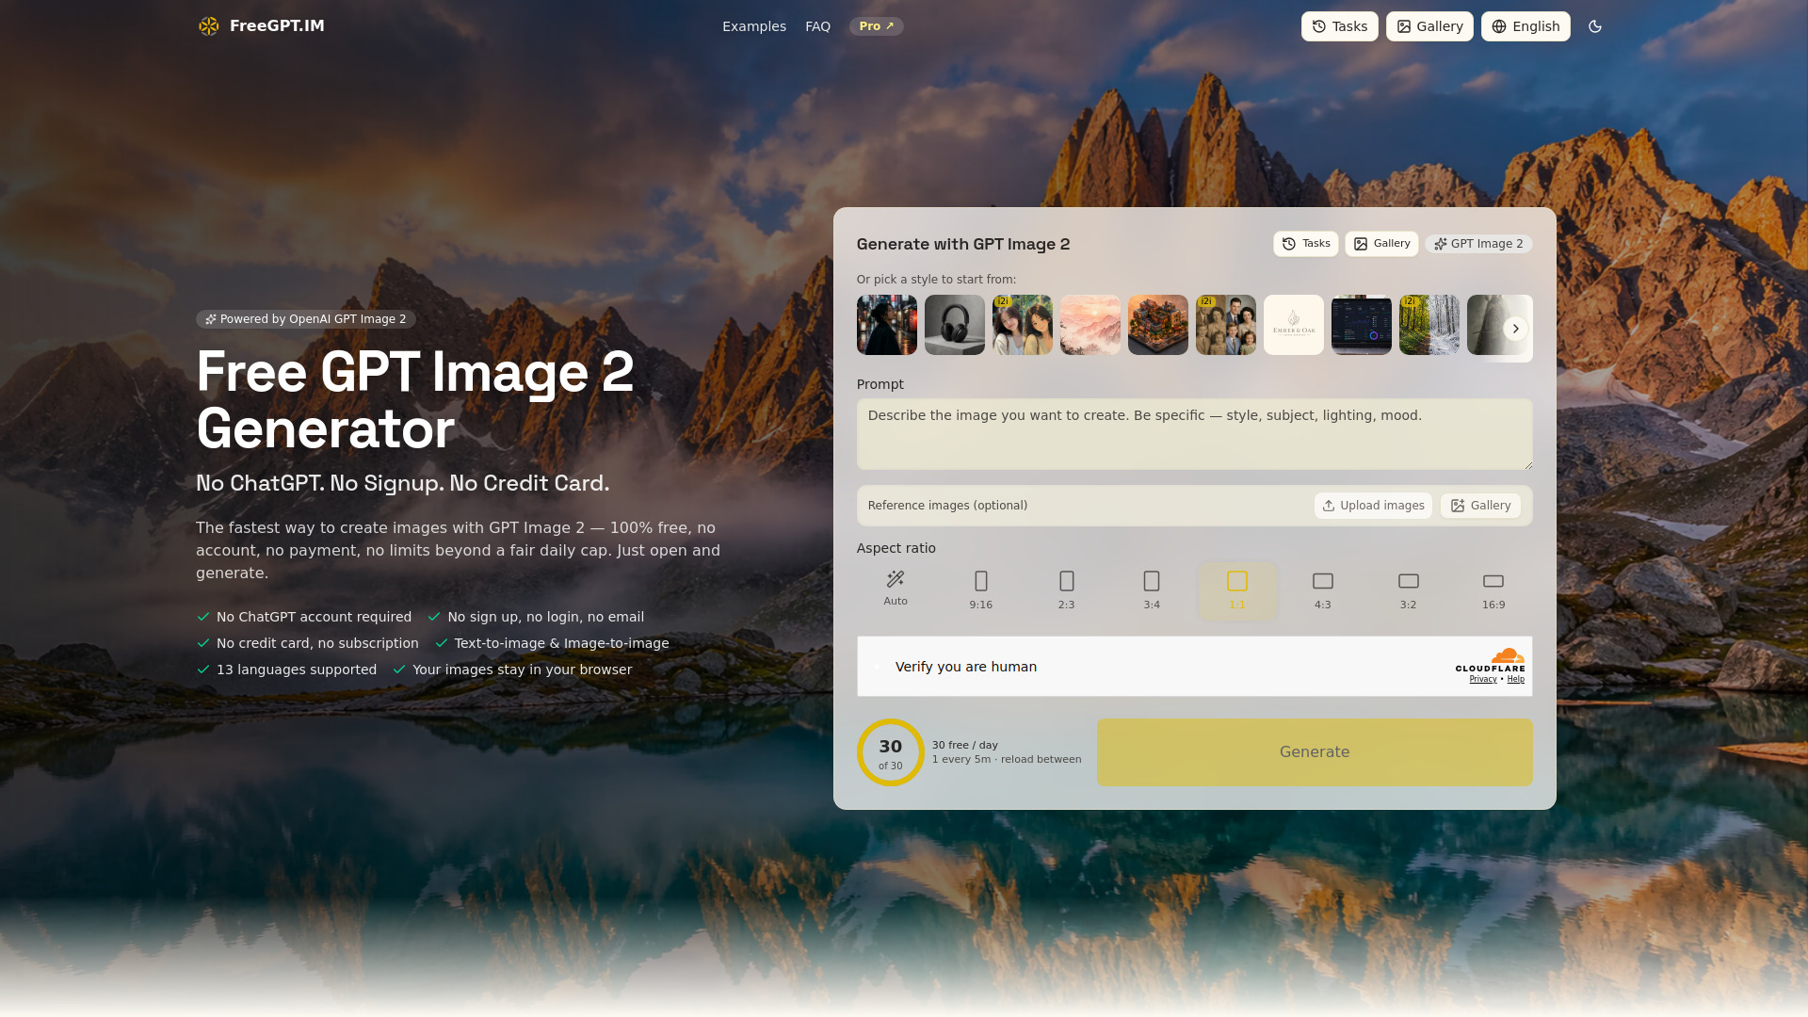Image resolution: width=1808 pixels, height=1017 pixels.
Task: Open the Gallery for reference images
Action: [1479, 506]
